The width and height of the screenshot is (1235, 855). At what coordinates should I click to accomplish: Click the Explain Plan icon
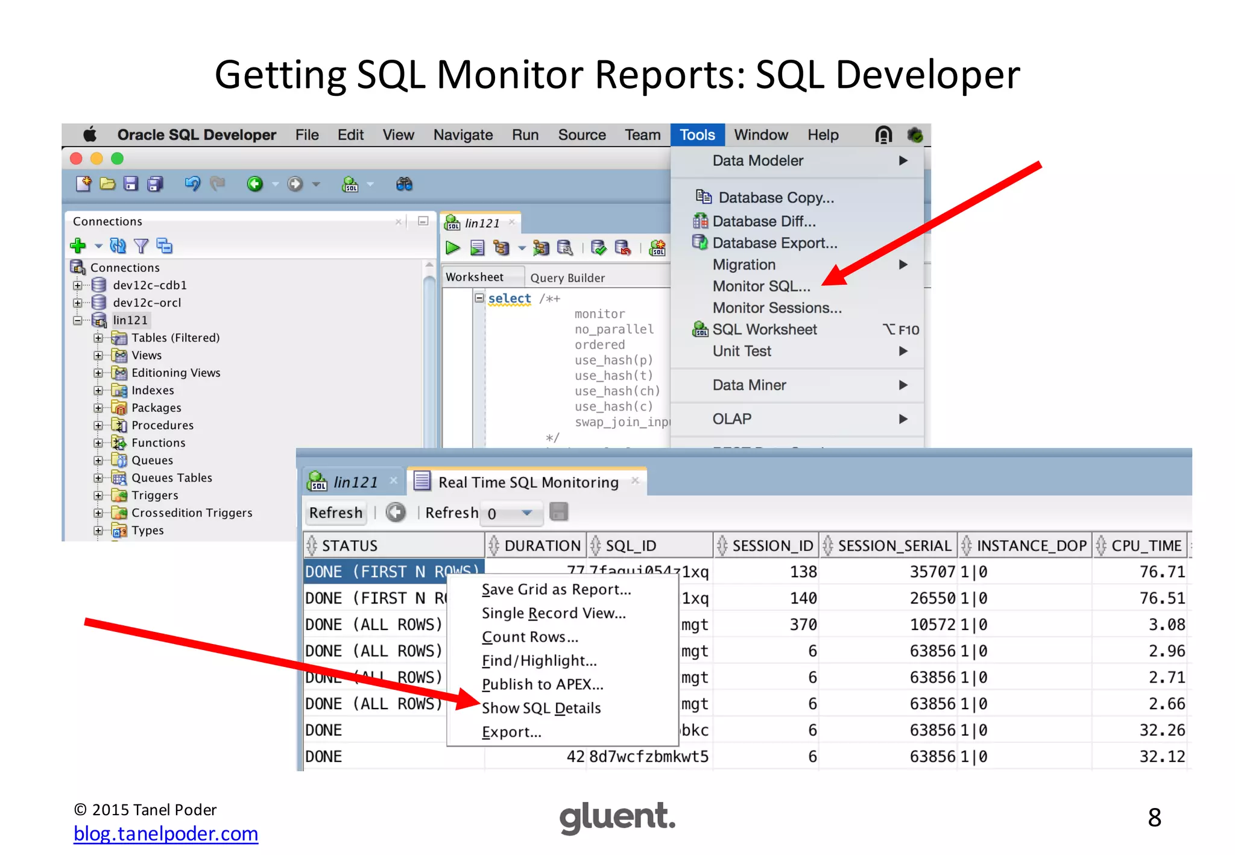(501, 248)
